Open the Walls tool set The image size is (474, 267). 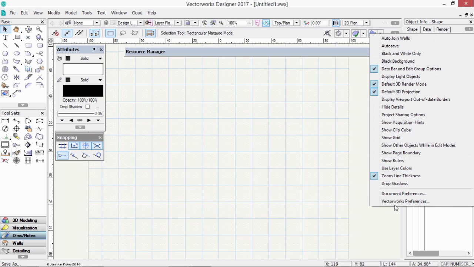[23, 243]
